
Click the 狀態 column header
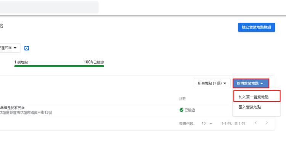click(x=182, y=99)
